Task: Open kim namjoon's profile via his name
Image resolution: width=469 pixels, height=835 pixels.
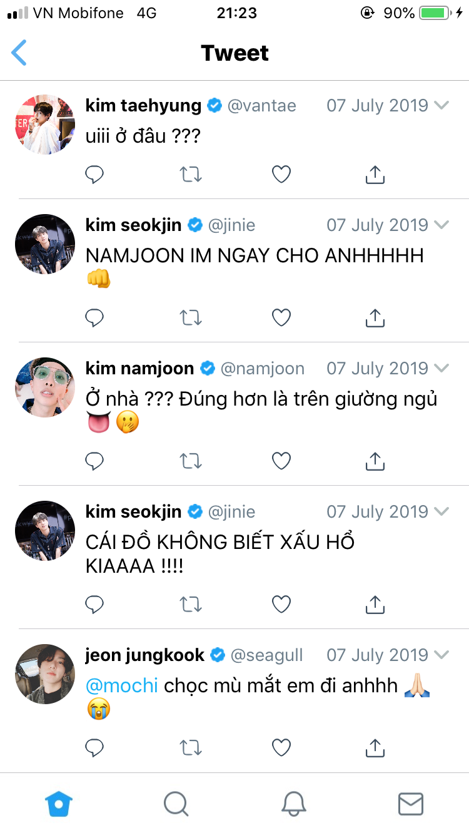Action: pos(139,368)
